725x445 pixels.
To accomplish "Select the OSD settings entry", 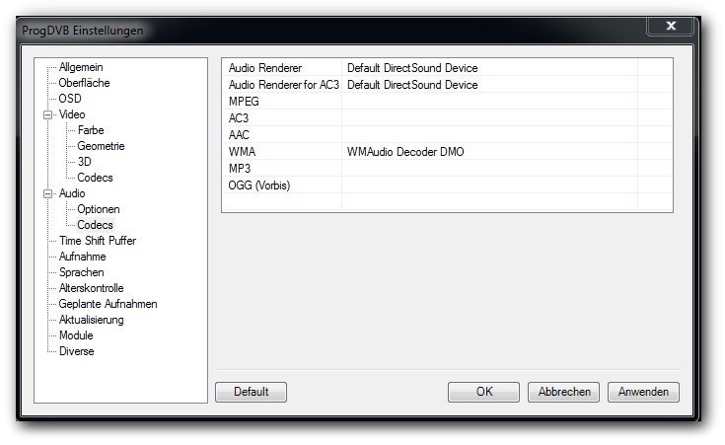I will [69, 99].
